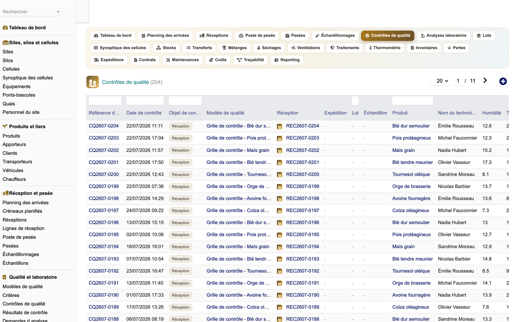520x322 pixels.
Task: Click the Contrôles de qualité list icon
Action: [x=92, y=82]
